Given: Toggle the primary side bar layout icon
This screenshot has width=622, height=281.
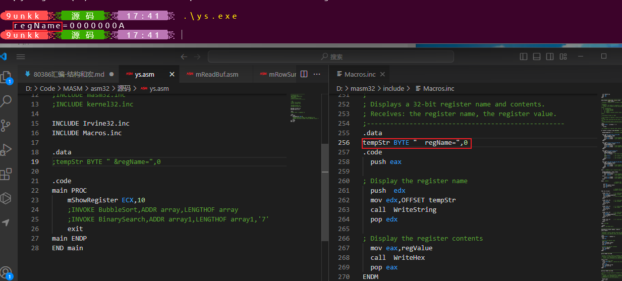Looking at the screenshot, I should (x=524, y=57).
